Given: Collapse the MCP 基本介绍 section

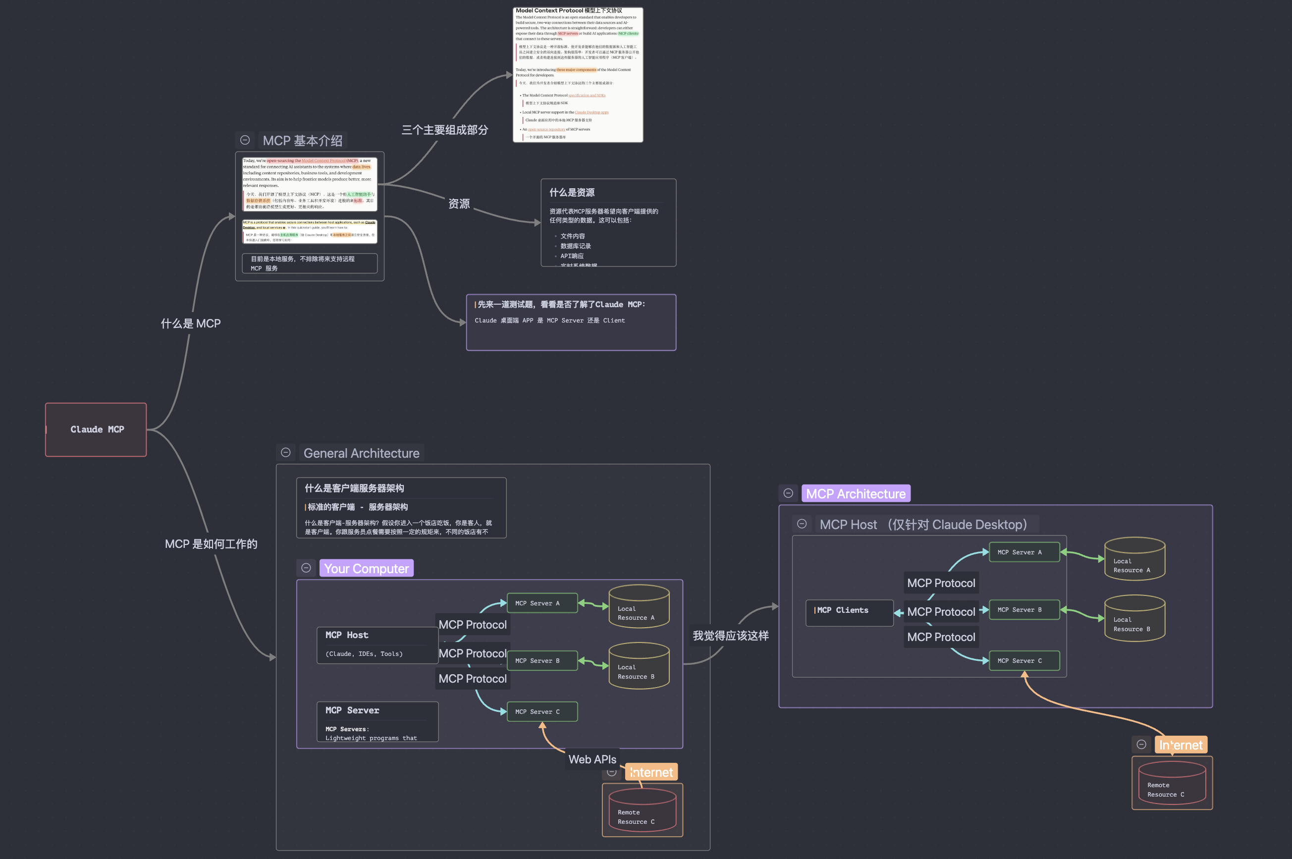Looking at the screenshot, I should 245,140.
